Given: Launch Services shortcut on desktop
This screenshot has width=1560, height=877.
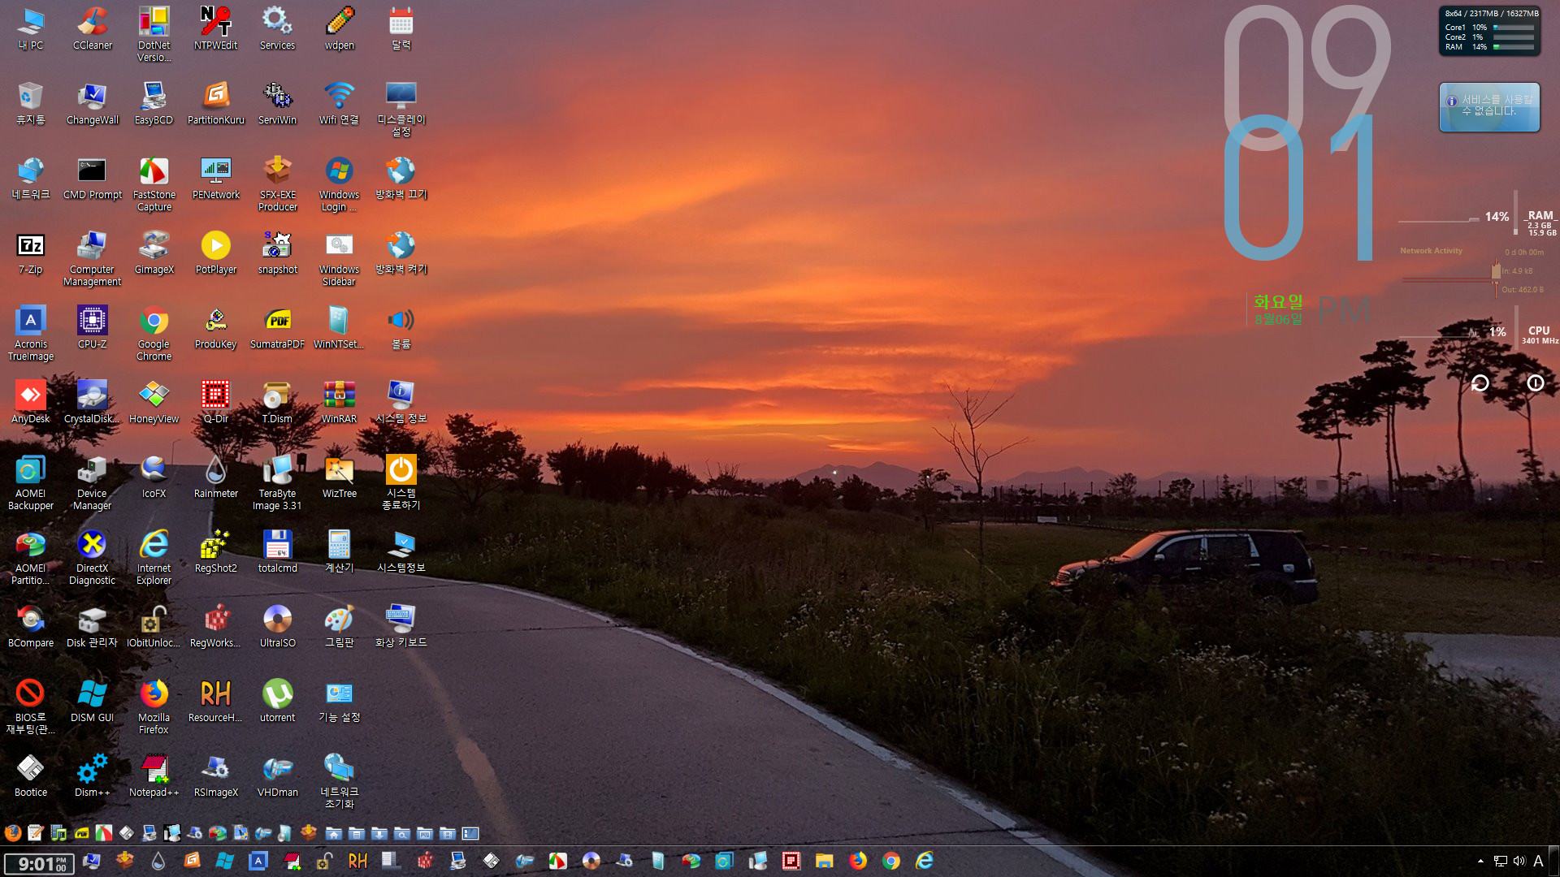Looking at the screenshot, I should (x=277, y=28).
